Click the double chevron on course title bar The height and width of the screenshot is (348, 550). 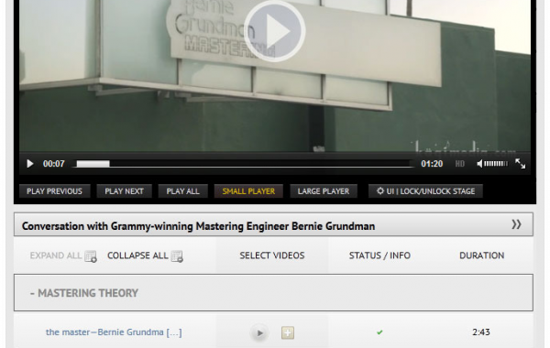point(516,224)
